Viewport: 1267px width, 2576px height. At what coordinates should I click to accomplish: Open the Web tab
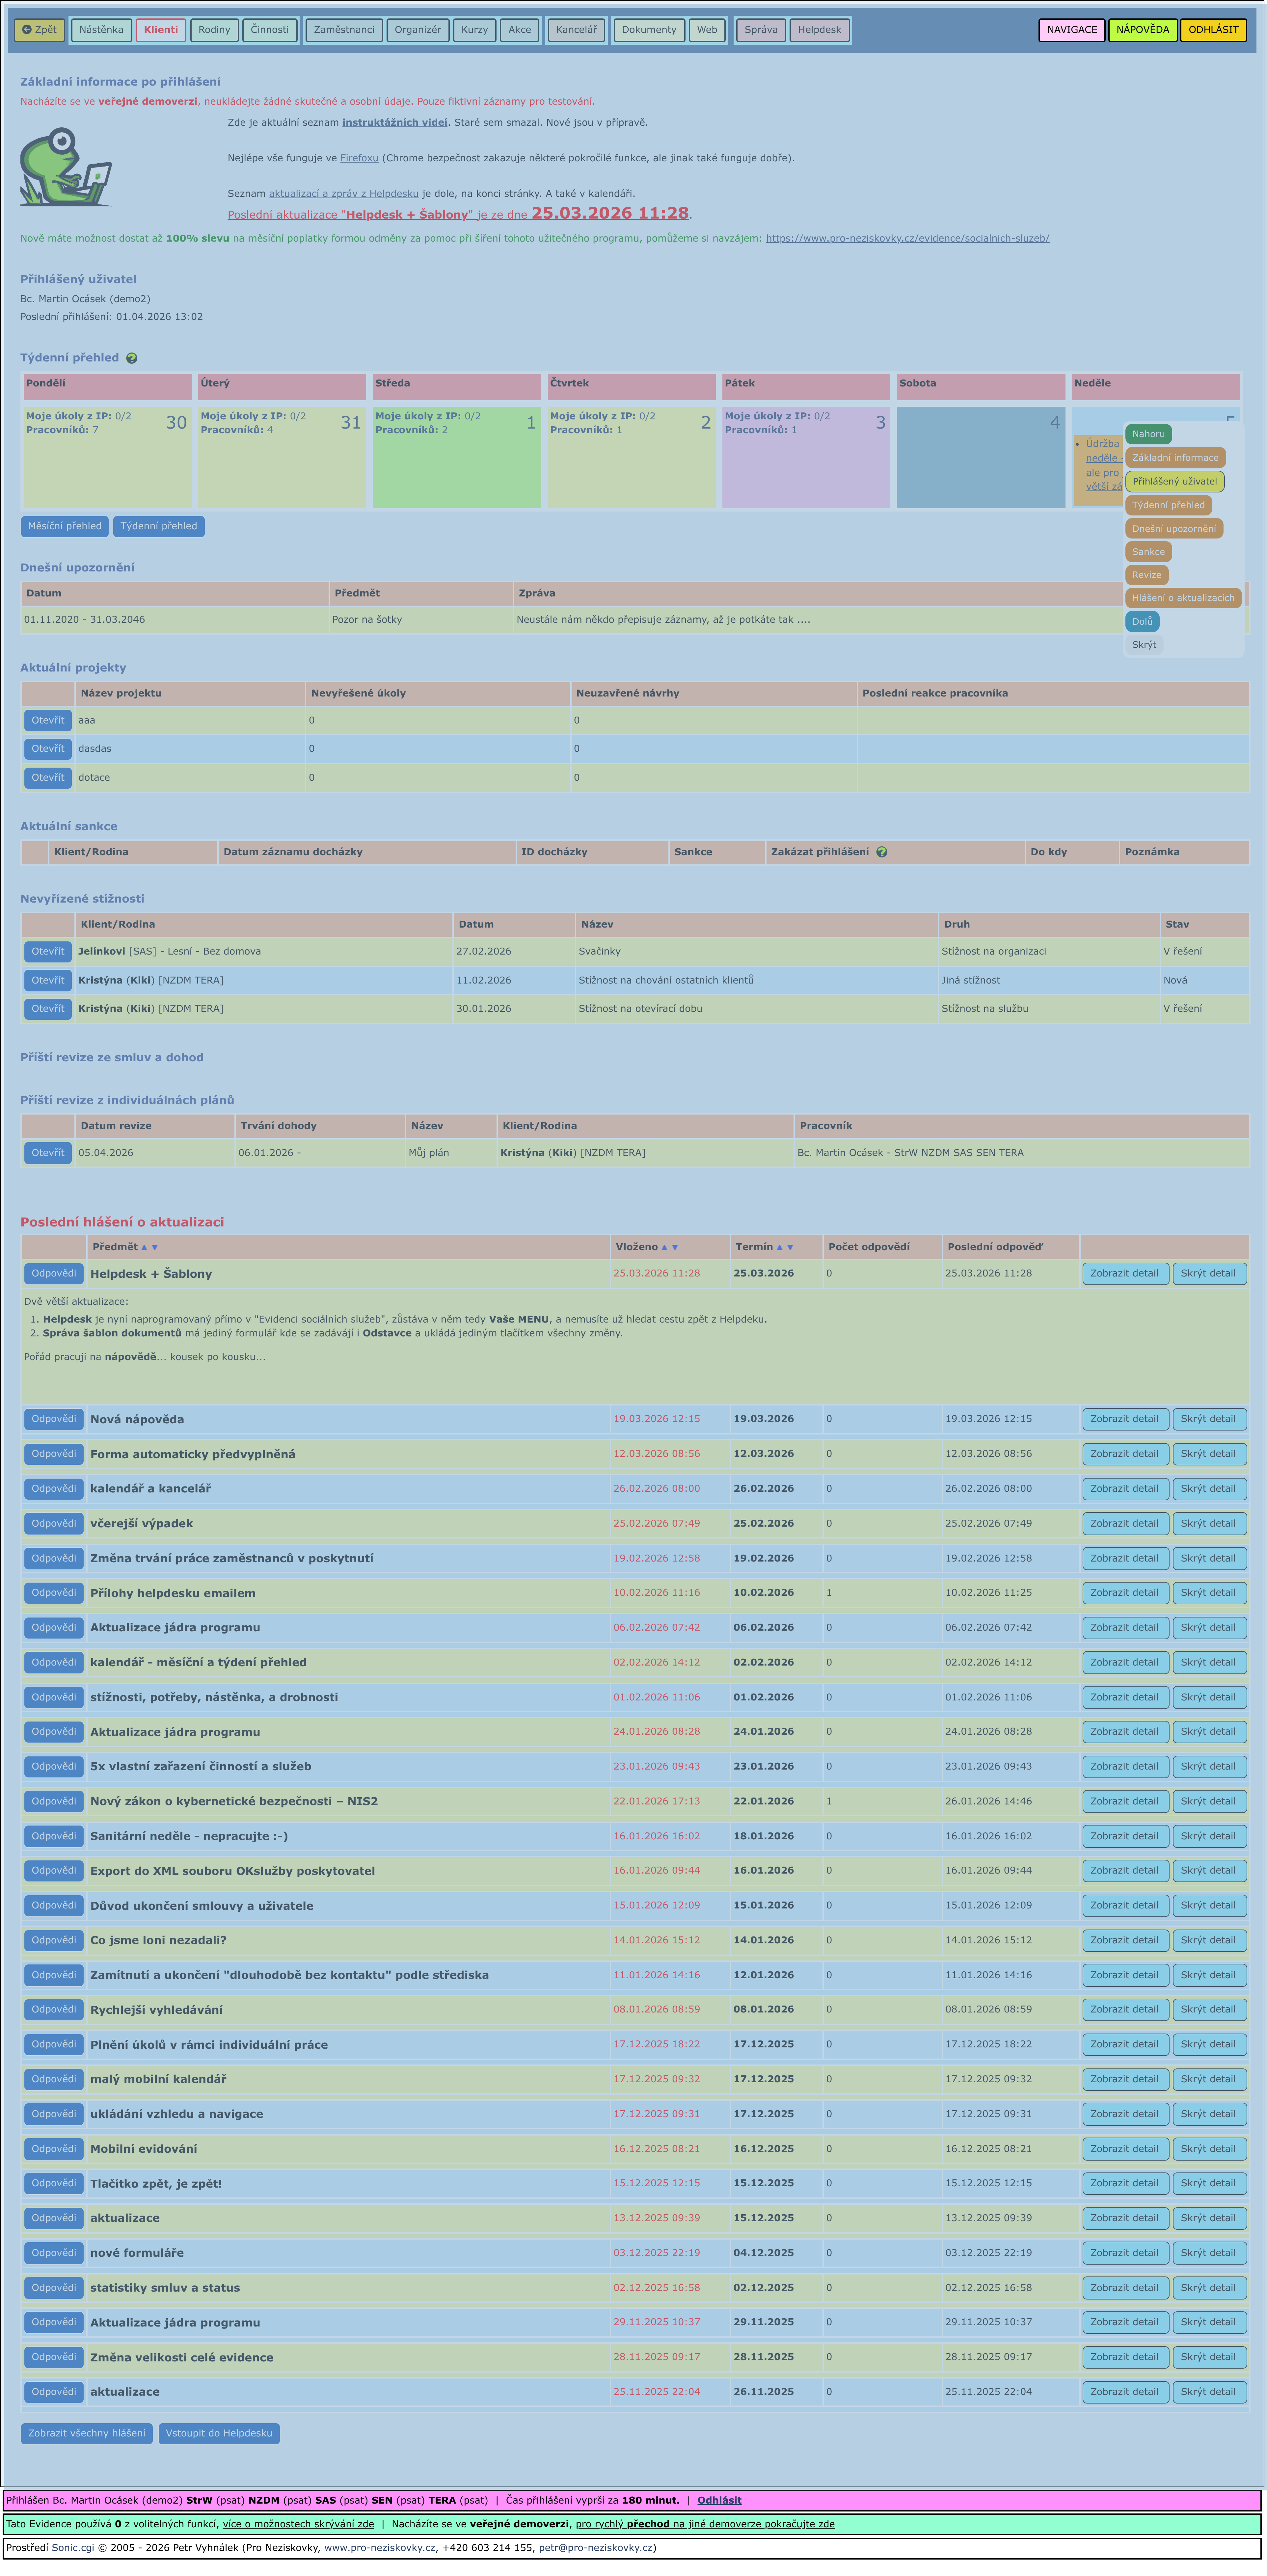[707, 30]
